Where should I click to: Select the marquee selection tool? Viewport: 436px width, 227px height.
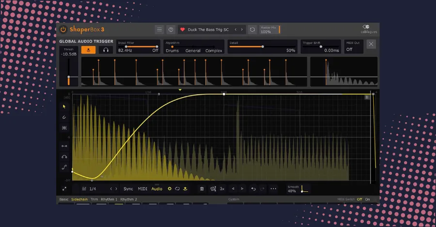(x=64, y=128)
